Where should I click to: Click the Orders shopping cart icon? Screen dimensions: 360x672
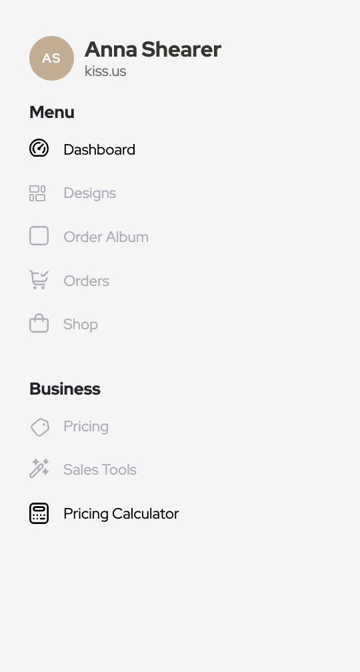tap(39, 280)
